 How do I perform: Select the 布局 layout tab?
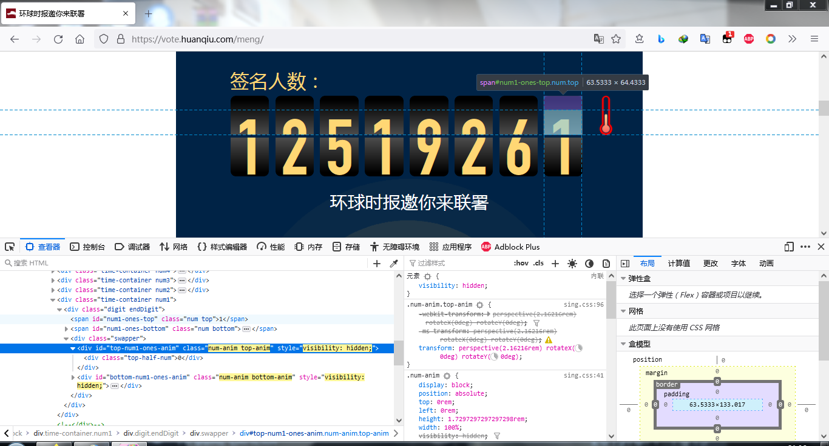click(648, 263)
